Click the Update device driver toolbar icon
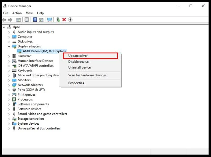The height and width of the screenshot is (157, 211). click(x=58, y=20)
